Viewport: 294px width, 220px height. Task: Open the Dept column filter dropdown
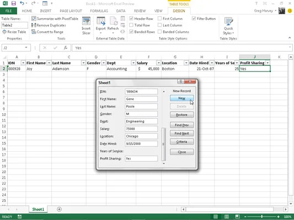click(x=133, y=63)
